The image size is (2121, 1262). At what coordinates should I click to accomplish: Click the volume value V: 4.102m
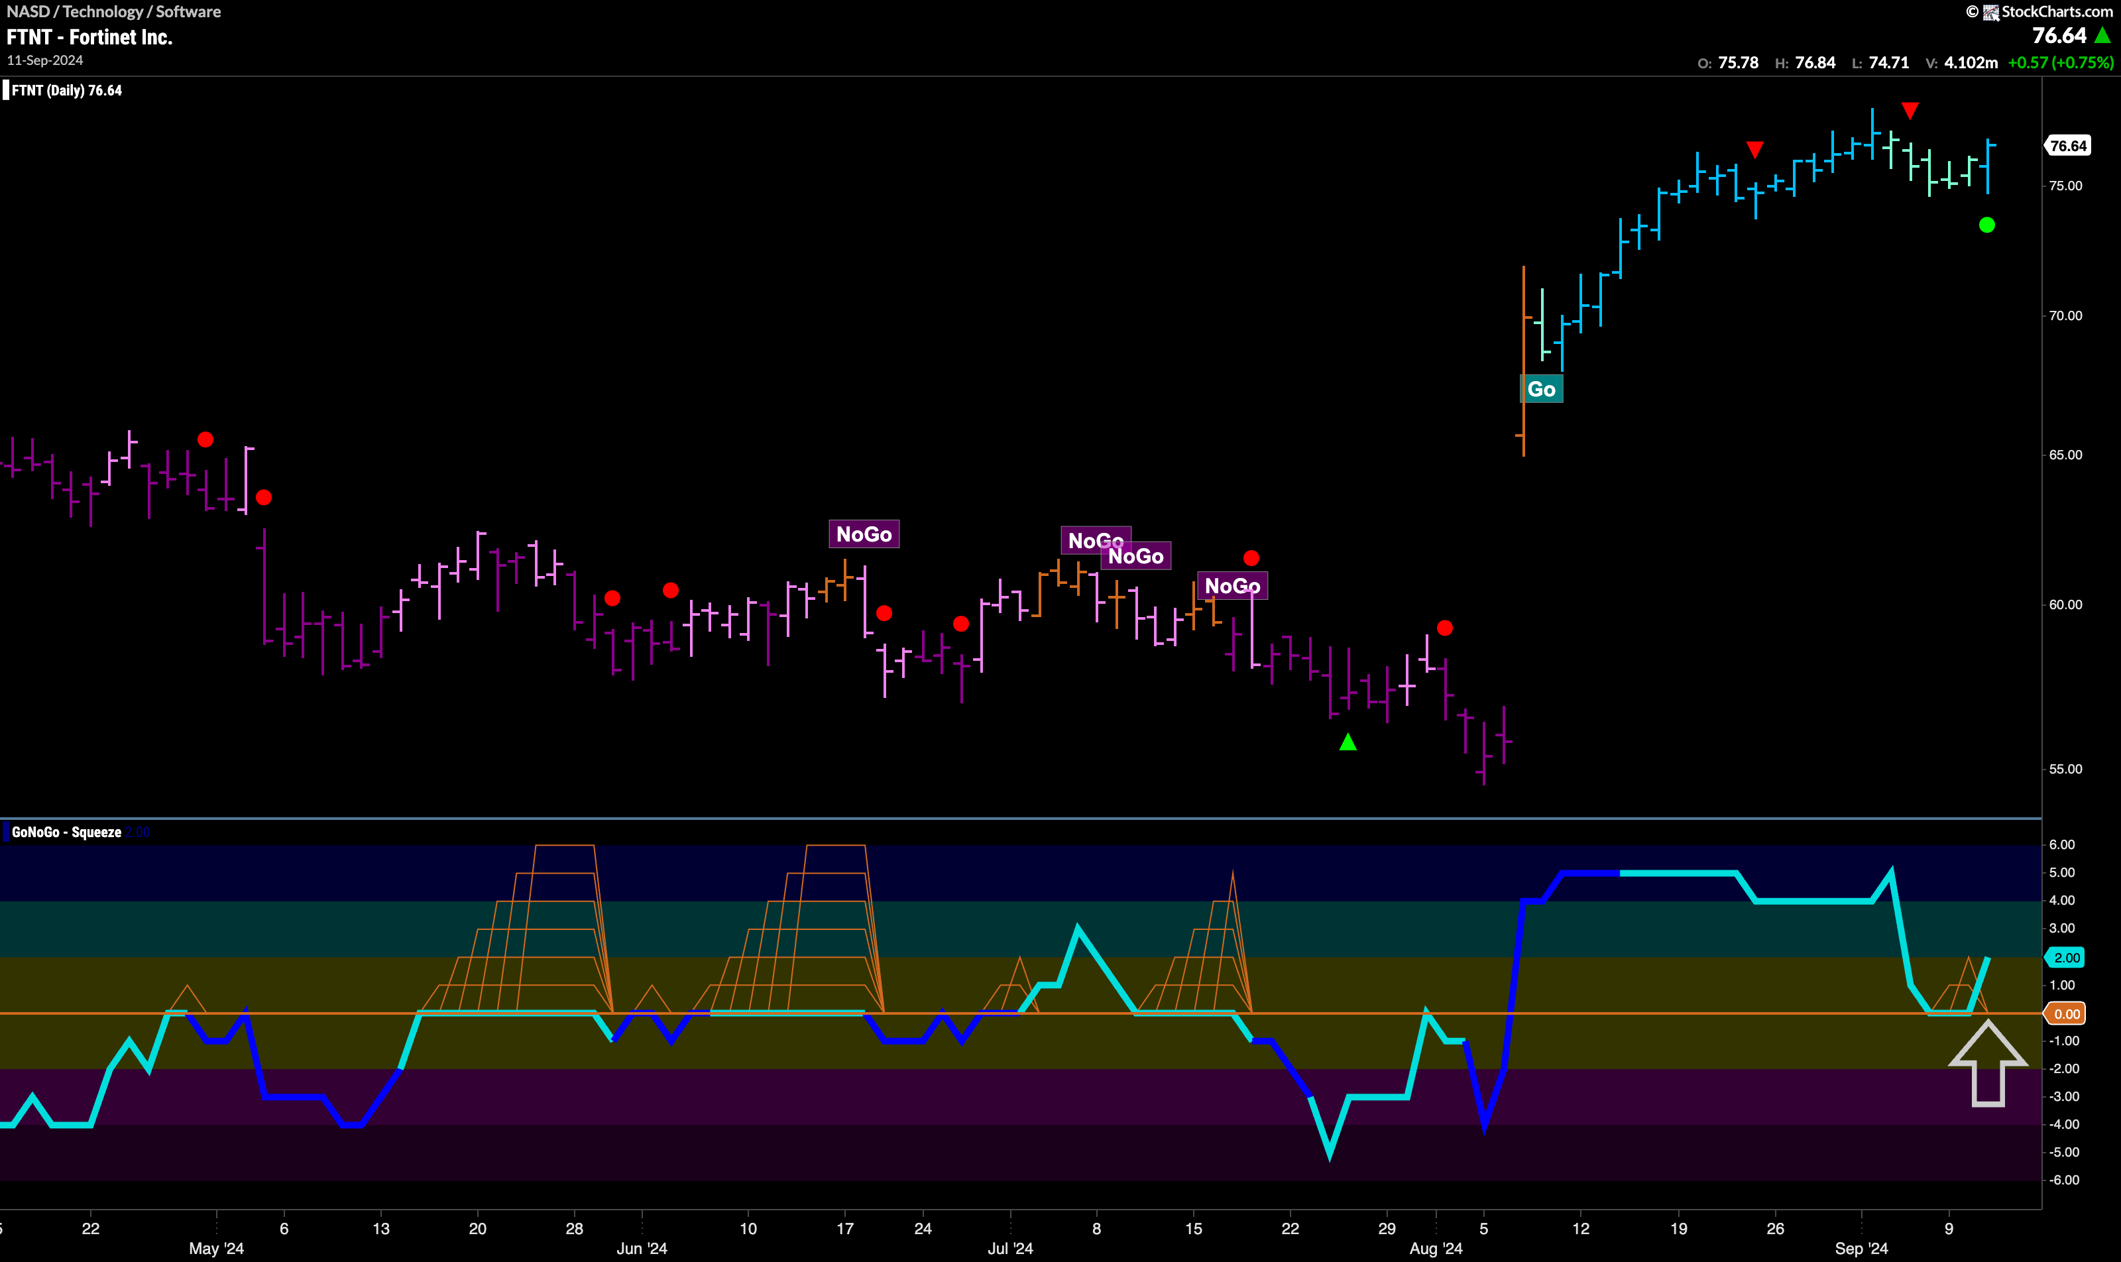point(1962,63)
